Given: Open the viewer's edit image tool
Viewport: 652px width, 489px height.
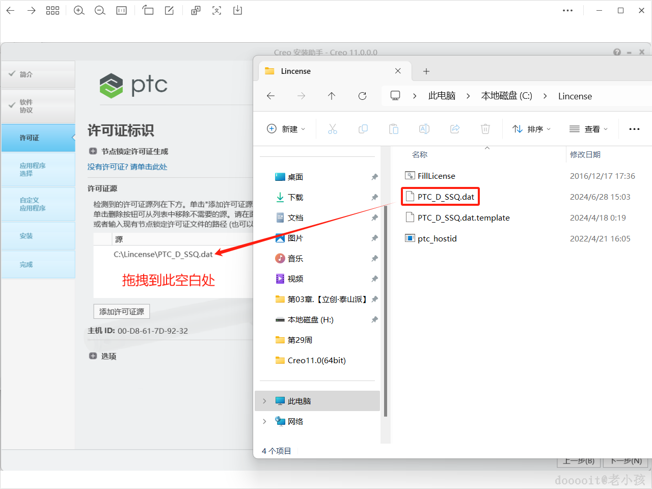Looking at the screenshot, I should (x=169, y=10).
